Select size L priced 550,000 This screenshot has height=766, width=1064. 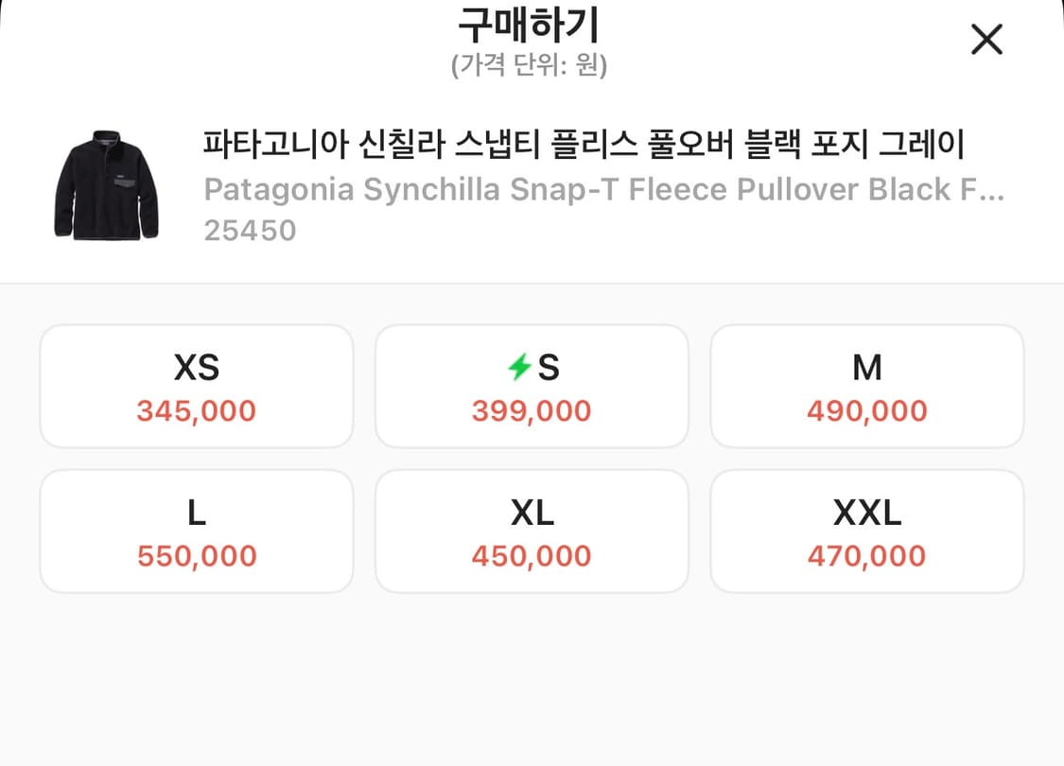[x=196, y=531]
